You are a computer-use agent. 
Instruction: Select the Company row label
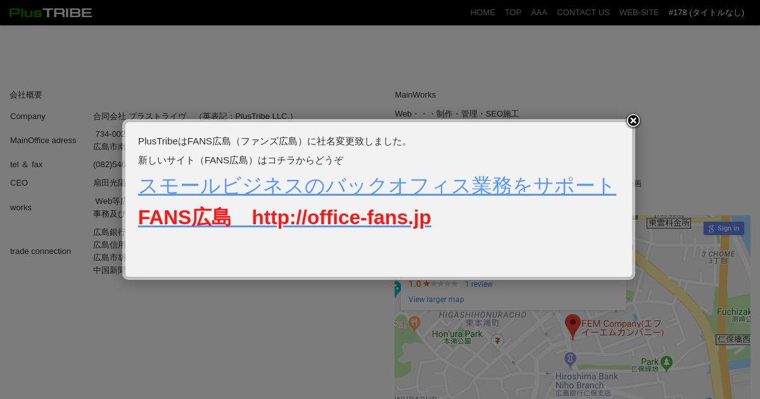click(28, 117)
